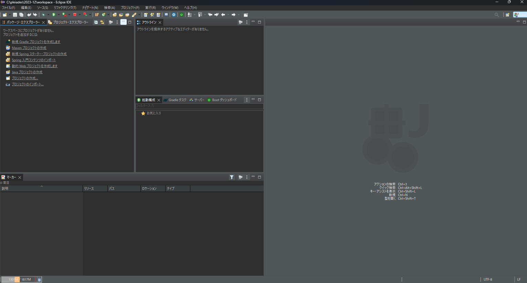The height and width of the screenshot is (283, 527).
Task: Click the Debug bug icon in toolbar
Action: pos(44,15)
